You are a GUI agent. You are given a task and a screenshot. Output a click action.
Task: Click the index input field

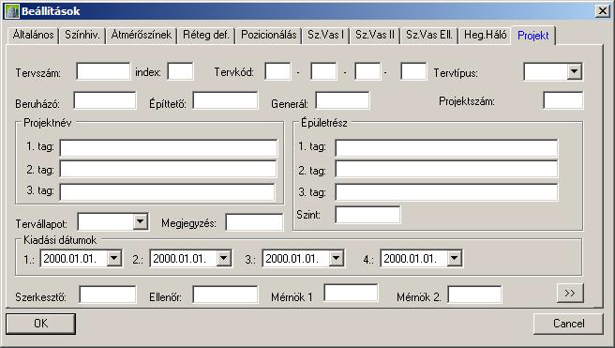pyautogui.click(x=180, y=71)
